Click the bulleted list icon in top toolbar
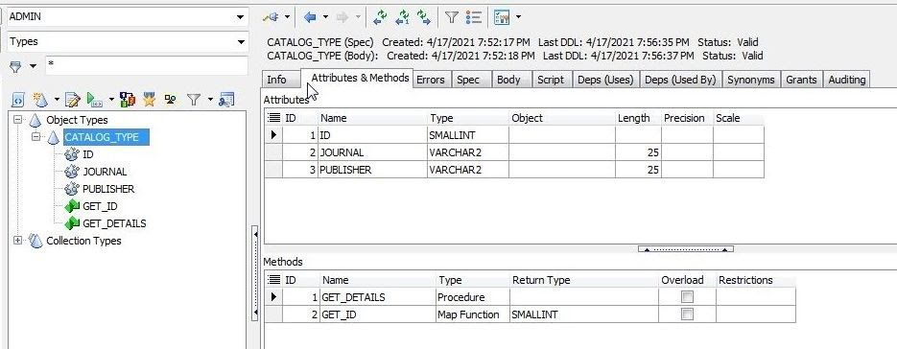Image resolution: width=897 pixels, height=349 pixels. coord(474,17)
